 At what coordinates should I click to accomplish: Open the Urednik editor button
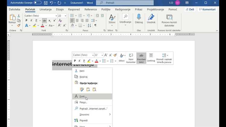(x=151, y=19)
